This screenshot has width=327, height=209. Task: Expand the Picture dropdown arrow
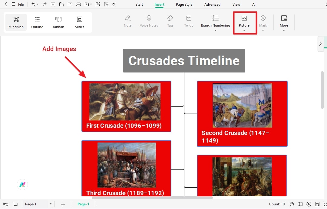244,31
